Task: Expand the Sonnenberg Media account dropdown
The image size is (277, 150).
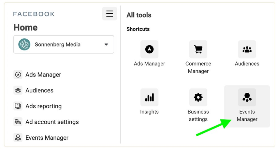Action: click(x=64, y=45)
